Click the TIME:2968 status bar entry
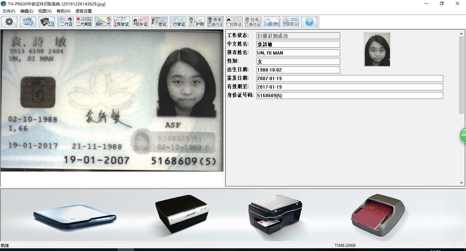The width and height of the screenshot is (466, 251). point(345,245)
